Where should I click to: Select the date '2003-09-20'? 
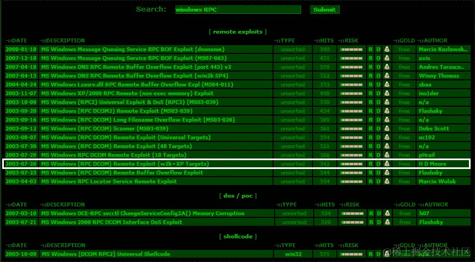[21, 111]
